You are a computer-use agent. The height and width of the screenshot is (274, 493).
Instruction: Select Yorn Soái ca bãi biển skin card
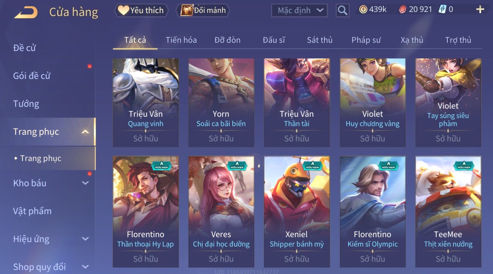click(x=221, y=102)
